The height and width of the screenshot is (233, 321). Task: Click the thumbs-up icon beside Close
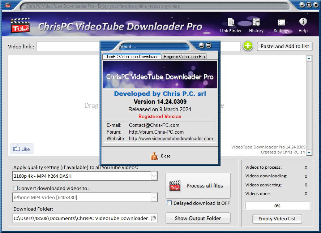[154, 156]
